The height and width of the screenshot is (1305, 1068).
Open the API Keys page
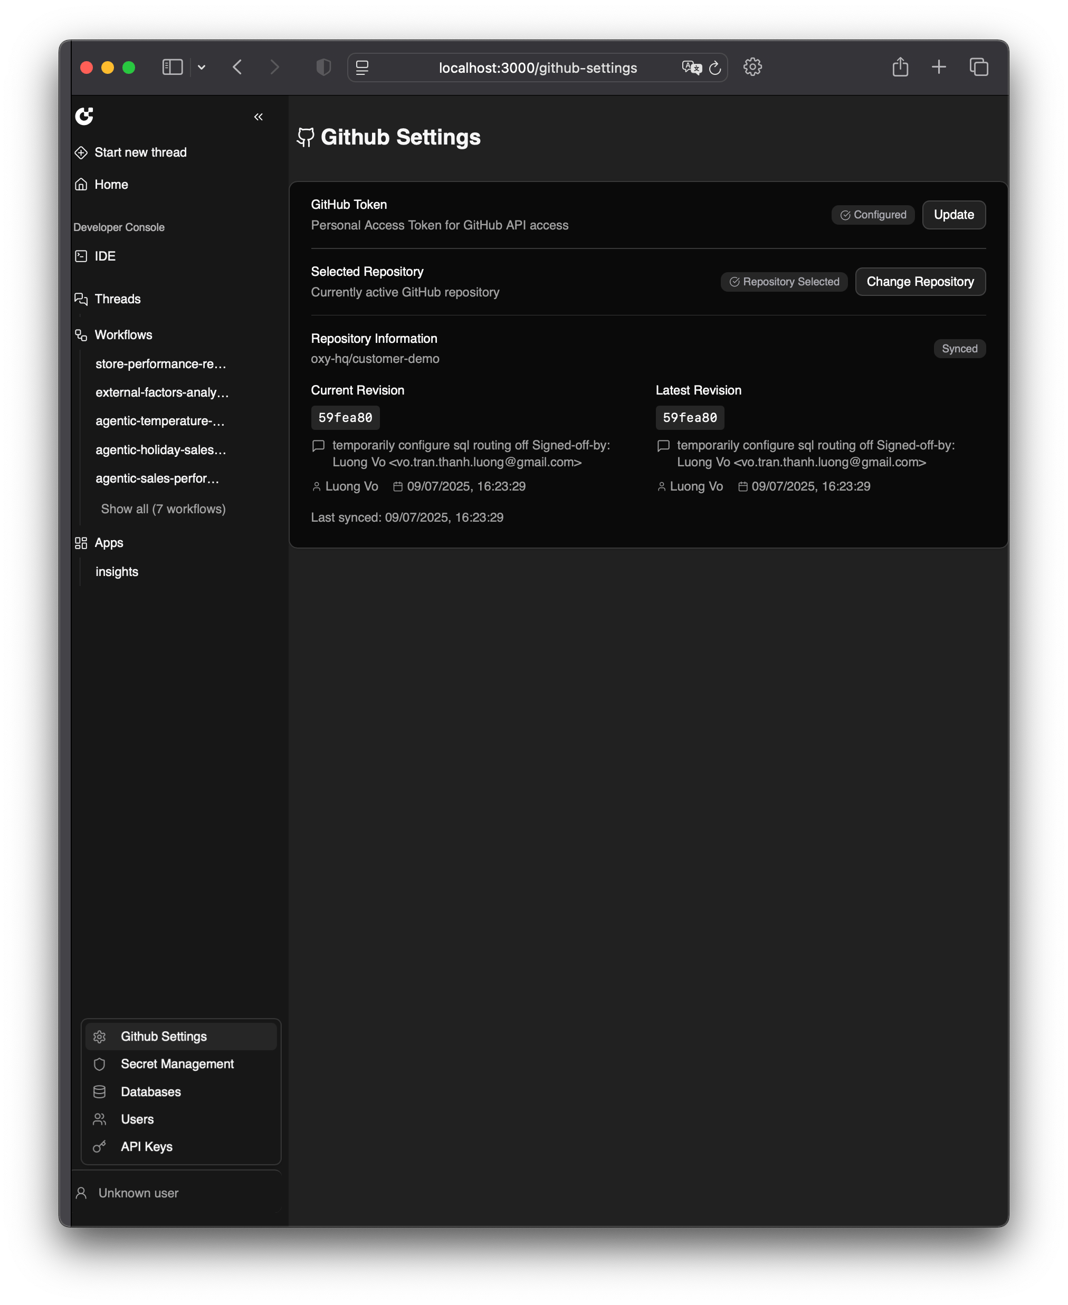[x=146, y=1146]
